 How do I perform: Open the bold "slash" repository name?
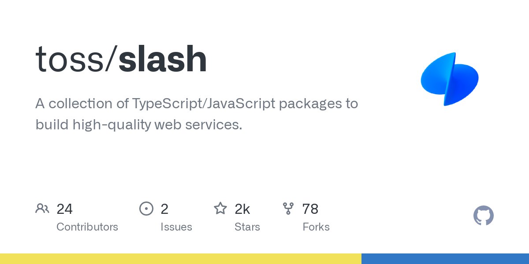(x=163, y=59)
